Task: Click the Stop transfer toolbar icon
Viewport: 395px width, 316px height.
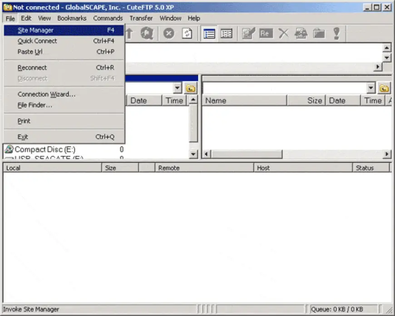Action: click(169, 34)
